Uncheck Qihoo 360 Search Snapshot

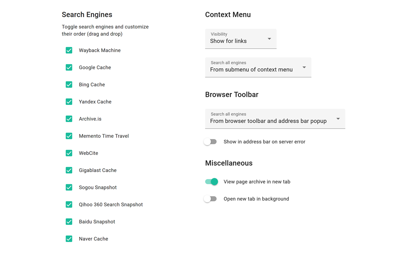69,205
